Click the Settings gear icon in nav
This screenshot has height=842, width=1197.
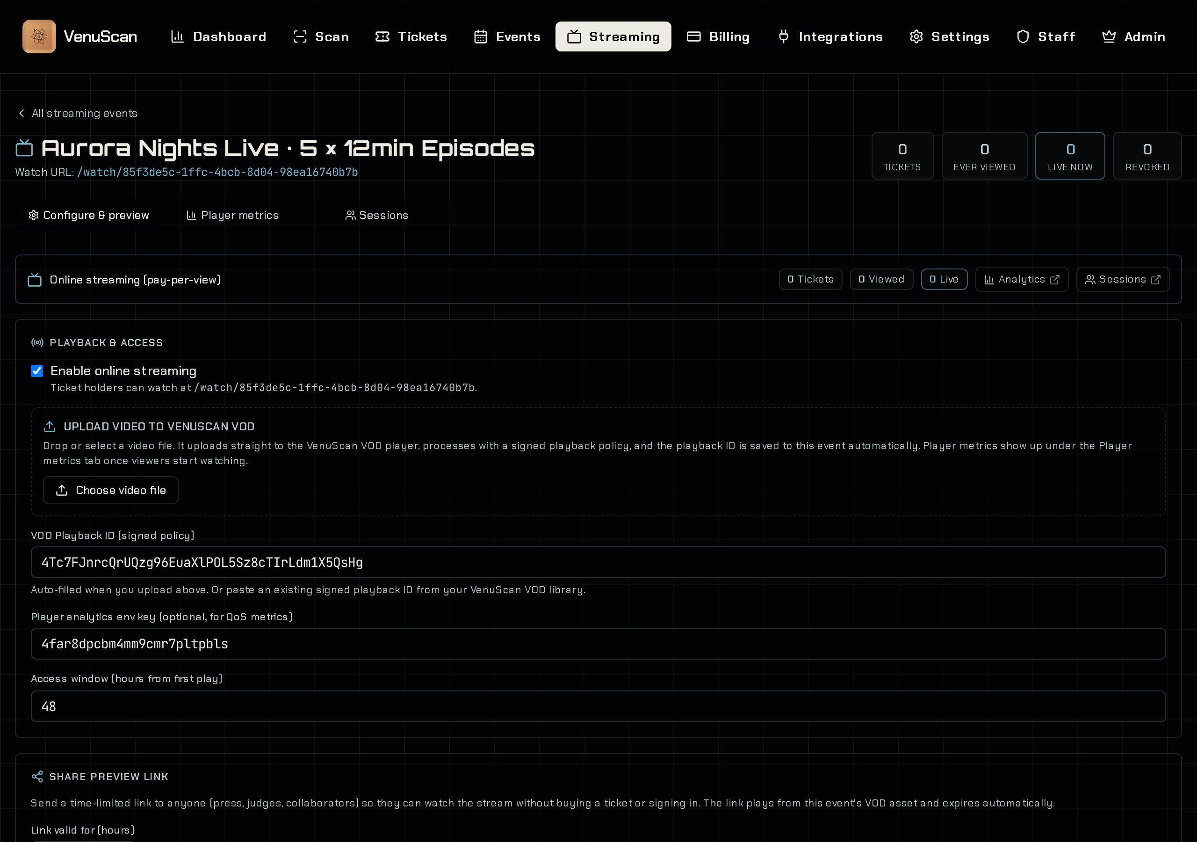click(916, 36)
